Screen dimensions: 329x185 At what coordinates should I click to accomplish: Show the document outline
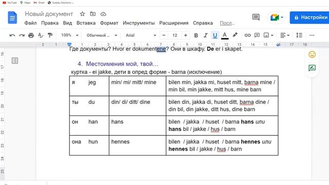(x=15, y=61)
